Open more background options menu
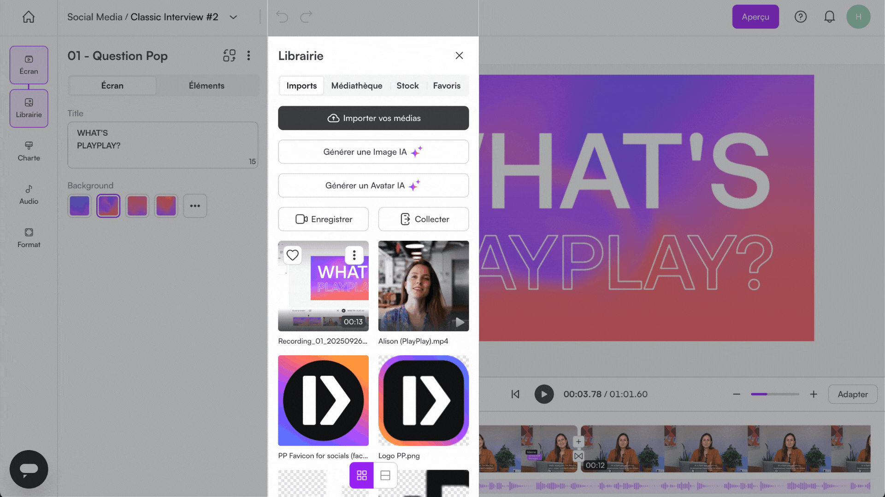 [195, 206]
